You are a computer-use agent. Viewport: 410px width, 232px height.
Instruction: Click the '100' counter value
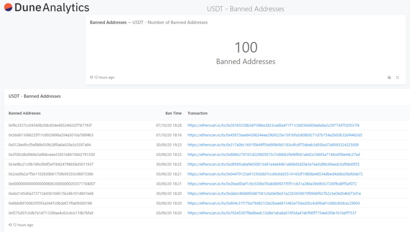point(246,47)
